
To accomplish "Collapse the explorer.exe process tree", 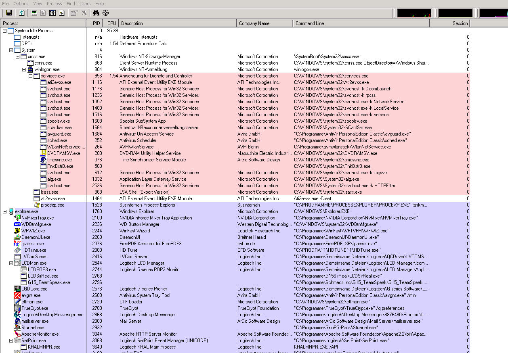I will pyautogui.click(x=5, y=211).
